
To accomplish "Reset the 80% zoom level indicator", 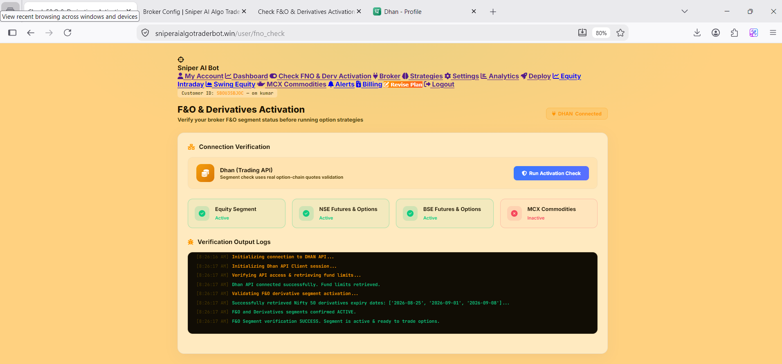I will click(x=601, y=33).
